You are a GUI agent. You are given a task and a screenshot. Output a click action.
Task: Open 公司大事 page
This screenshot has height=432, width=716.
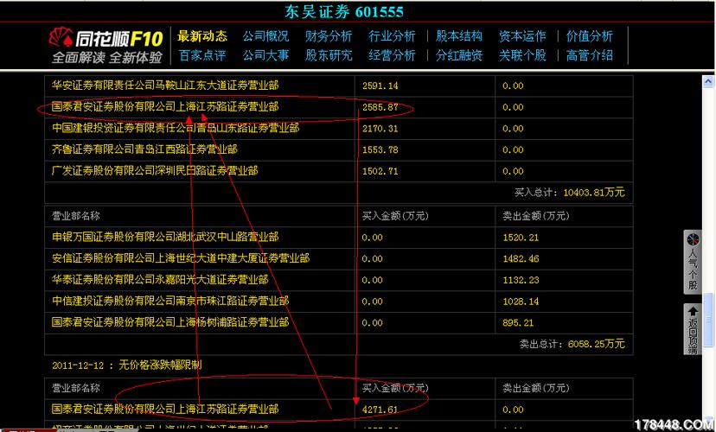pyautogui.click(x=265, y=55)
